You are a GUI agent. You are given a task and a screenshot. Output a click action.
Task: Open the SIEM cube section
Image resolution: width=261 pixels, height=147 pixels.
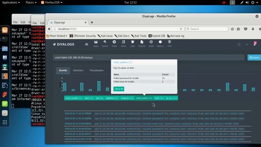151,44
